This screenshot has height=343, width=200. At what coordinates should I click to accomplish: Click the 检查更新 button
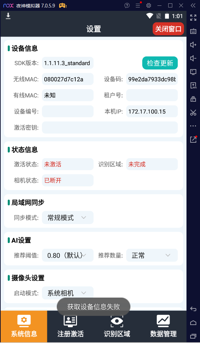point(160,63)
